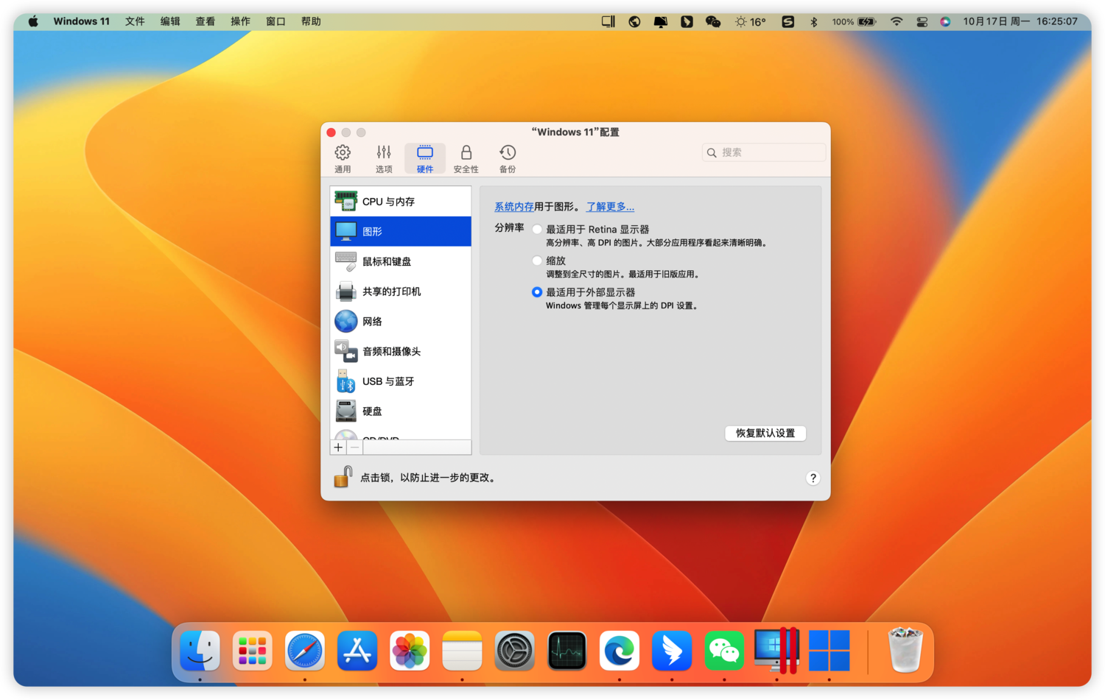Viewport: 1105px width, 700px height.
Task: Open the 编辑 (Edit) menu
Action: pos(170,21)
